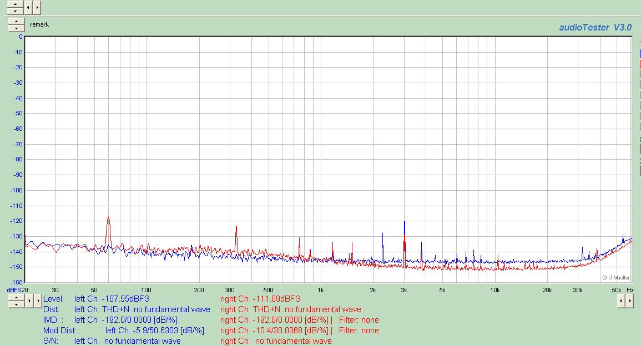Click the left Ch. S/N reading
Screen dimensions: 641x346
point(128,341)
